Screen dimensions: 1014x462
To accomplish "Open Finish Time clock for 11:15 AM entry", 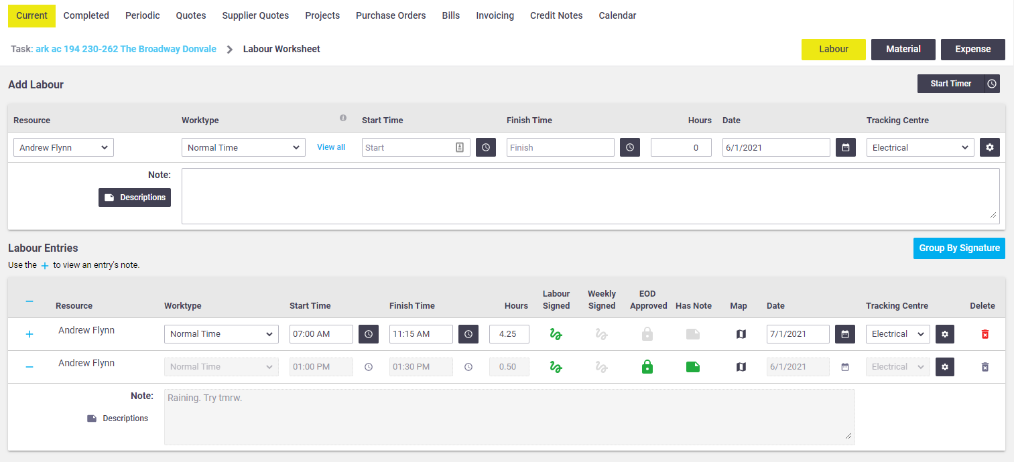I will [468, 334].
